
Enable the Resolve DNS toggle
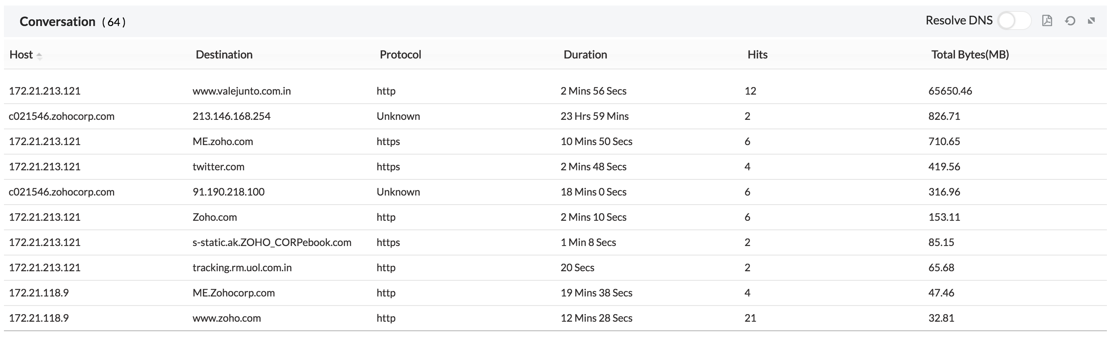click(x=1014, y=21)
